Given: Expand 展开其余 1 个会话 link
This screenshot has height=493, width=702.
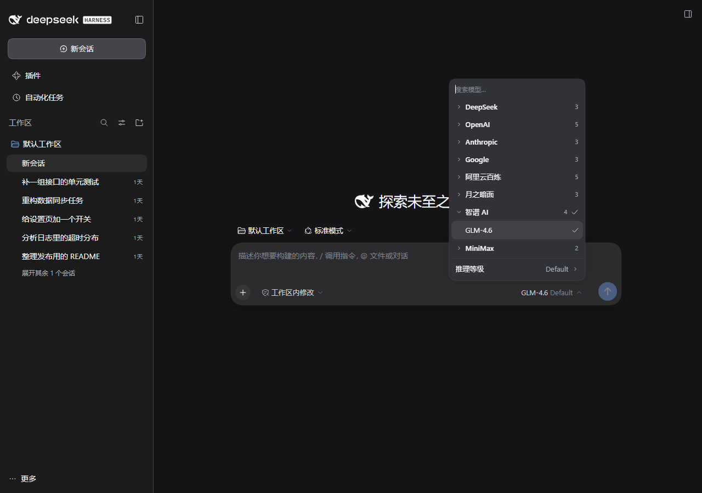Looking at the screenshot, I should click(48, 273).
